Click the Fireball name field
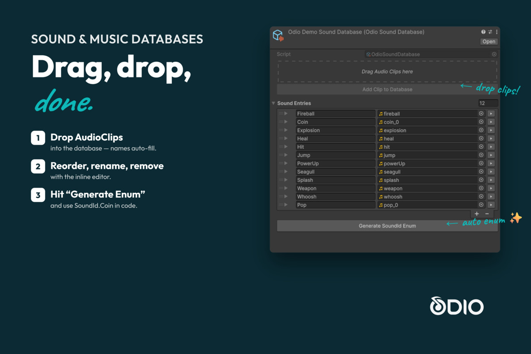The height and width of the screenshot is (354, 531). click(x=335, y=114)
